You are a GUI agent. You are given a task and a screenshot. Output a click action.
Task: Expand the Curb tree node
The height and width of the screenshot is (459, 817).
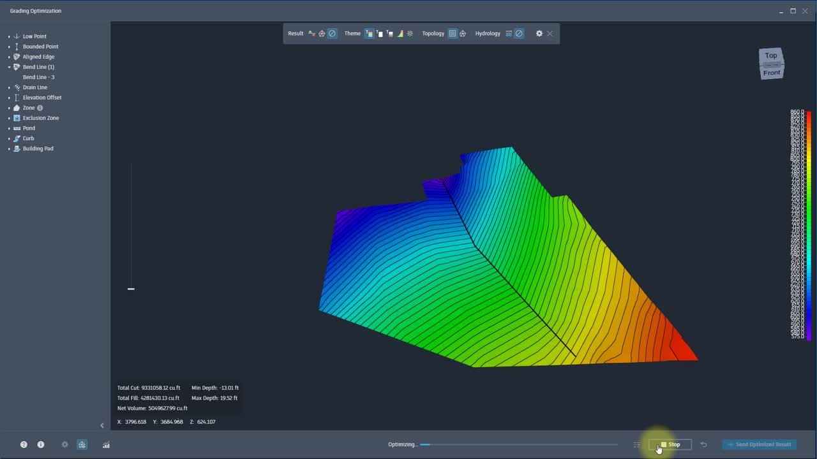[x=9, y=138]
